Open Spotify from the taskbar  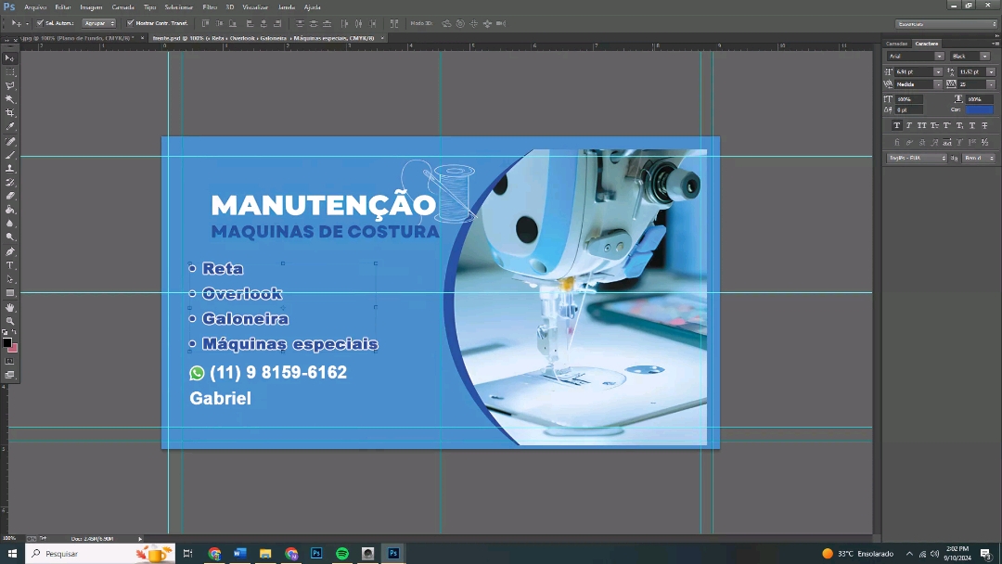[x=342, y=554]
